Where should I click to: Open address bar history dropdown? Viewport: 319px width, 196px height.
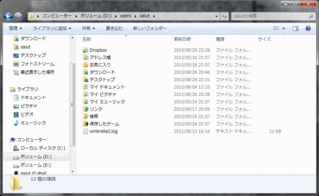tap(216, 16)
